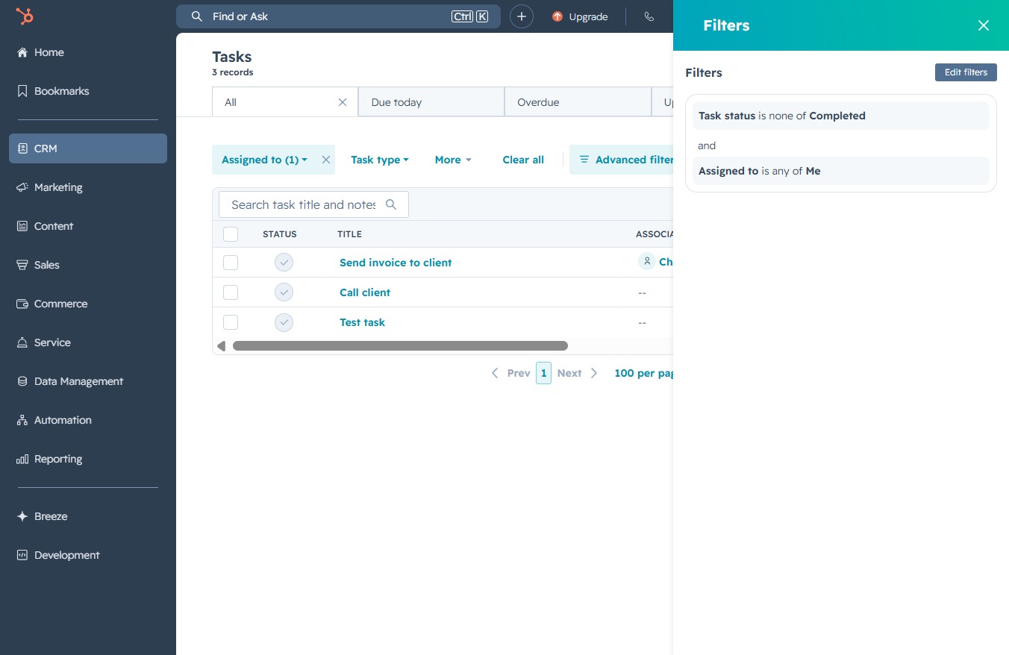1009x655 pixels.
Task: Switch to the All tasks tab
Action: (285, 102)
